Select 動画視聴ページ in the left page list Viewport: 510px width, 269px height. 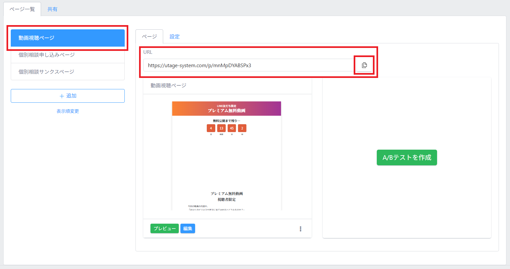pos(68,38)
